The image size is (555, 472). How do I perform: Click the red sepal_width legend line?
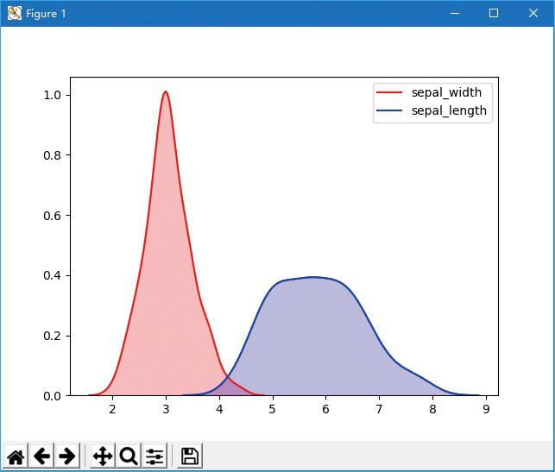coord(389,92)
